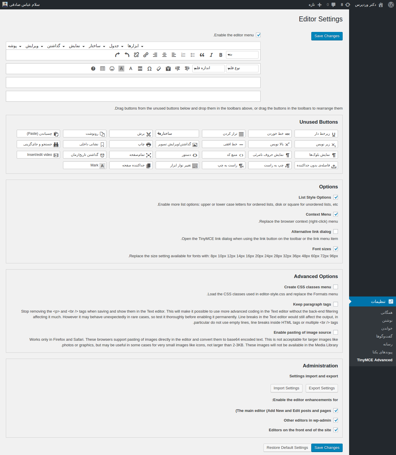
Task: Click Restore Default Settings button
Action: pos(287,448)
